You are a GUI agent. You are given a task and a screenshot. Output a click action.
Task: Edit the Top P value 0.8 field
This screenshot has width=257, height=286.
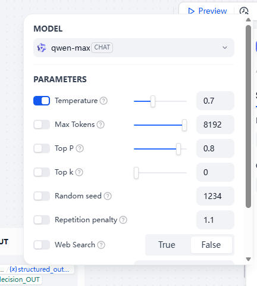[x=215, y=148]
